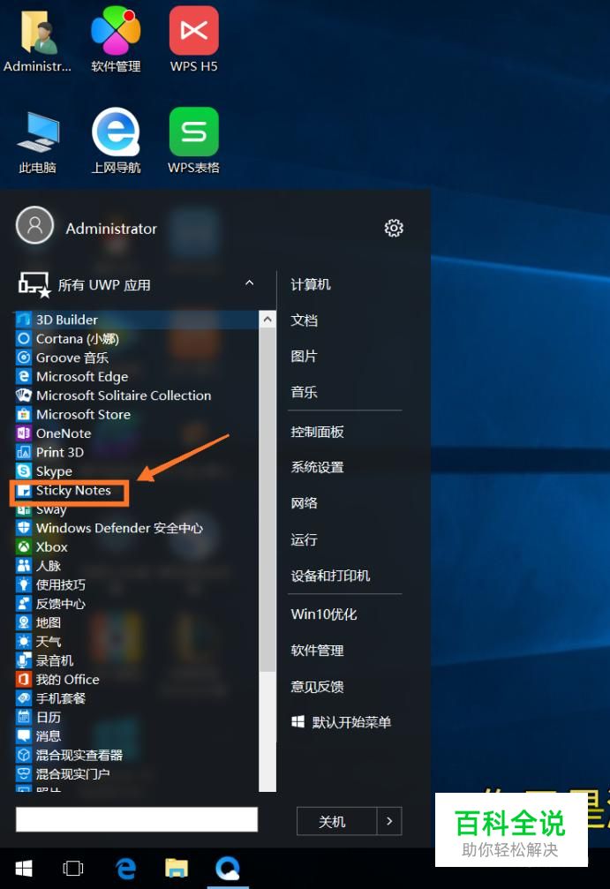Open 反馈中心 app

click(x=136, y=604)
